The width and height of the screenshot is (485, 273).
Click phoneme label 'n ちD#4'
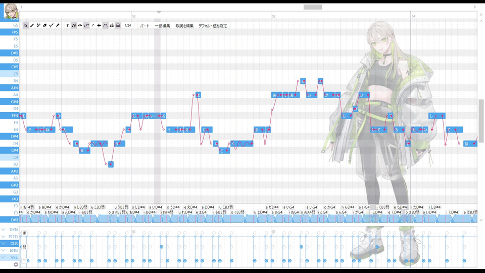[348, 207]
